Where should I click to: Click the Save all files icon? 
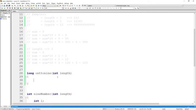[x=9, y=5]
